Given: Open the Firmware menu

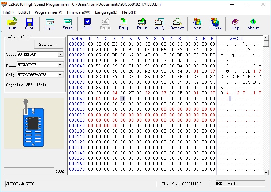Looking at the screenshot, I should tap(78, 12).
